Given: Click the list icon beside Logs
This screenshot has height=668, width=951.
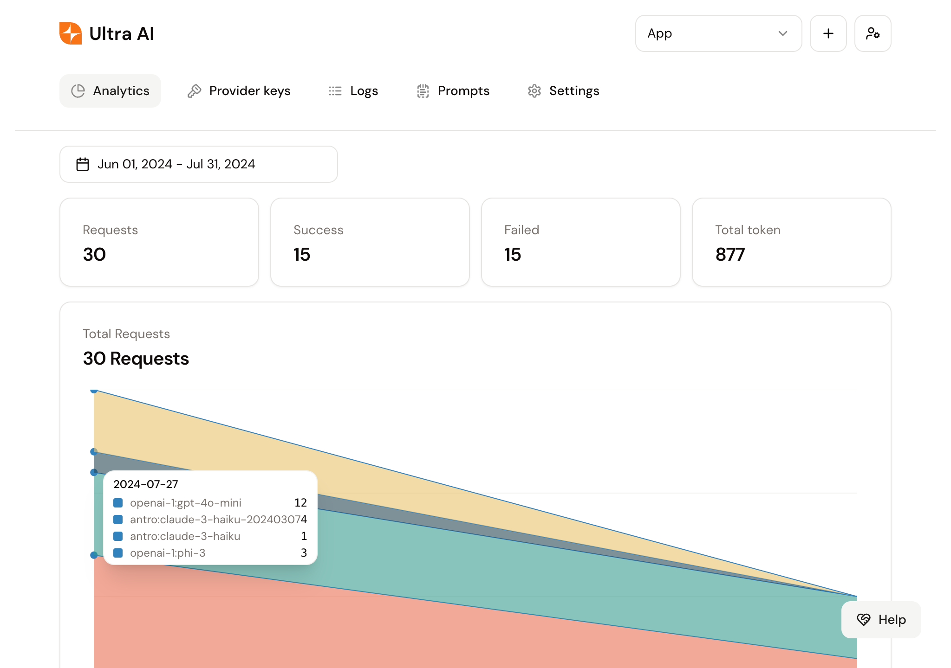Looking at the screenshot, I should pos(335,91).
